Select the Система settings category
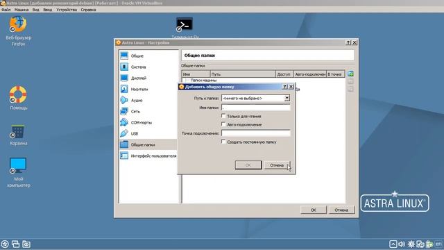 [x=148, y=67]
